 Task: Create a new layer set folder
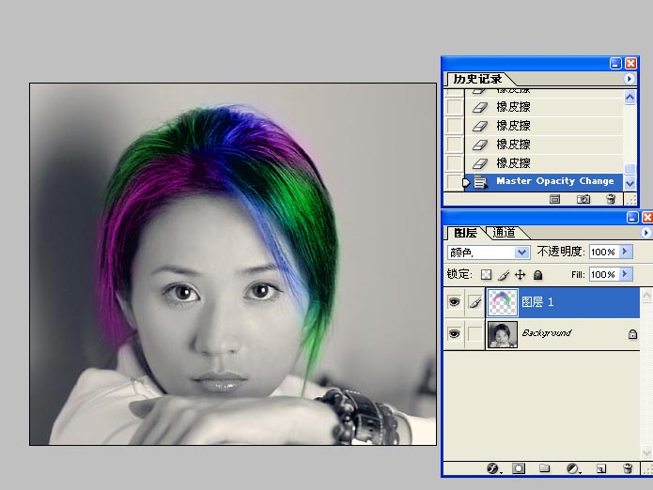click(x=544, y=468)
